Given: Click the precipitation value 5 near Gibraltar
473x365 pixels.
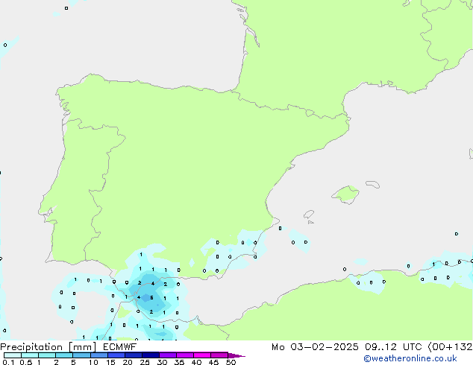Looking at the screenshot, I should point(151,298).
